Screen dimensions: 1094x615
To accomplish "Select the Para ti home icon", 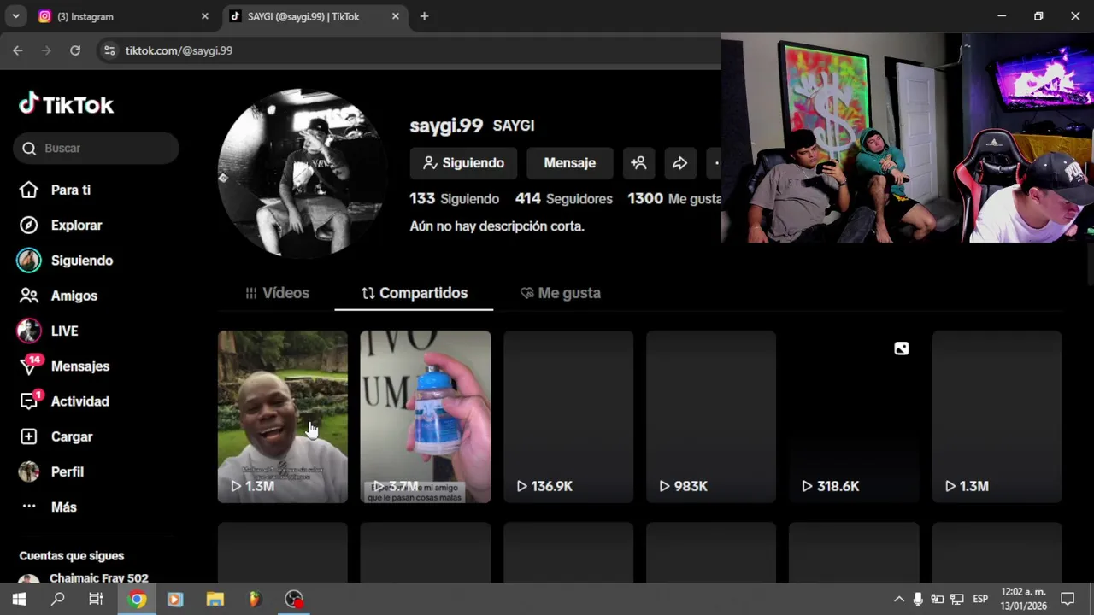I will click(29, 190).
